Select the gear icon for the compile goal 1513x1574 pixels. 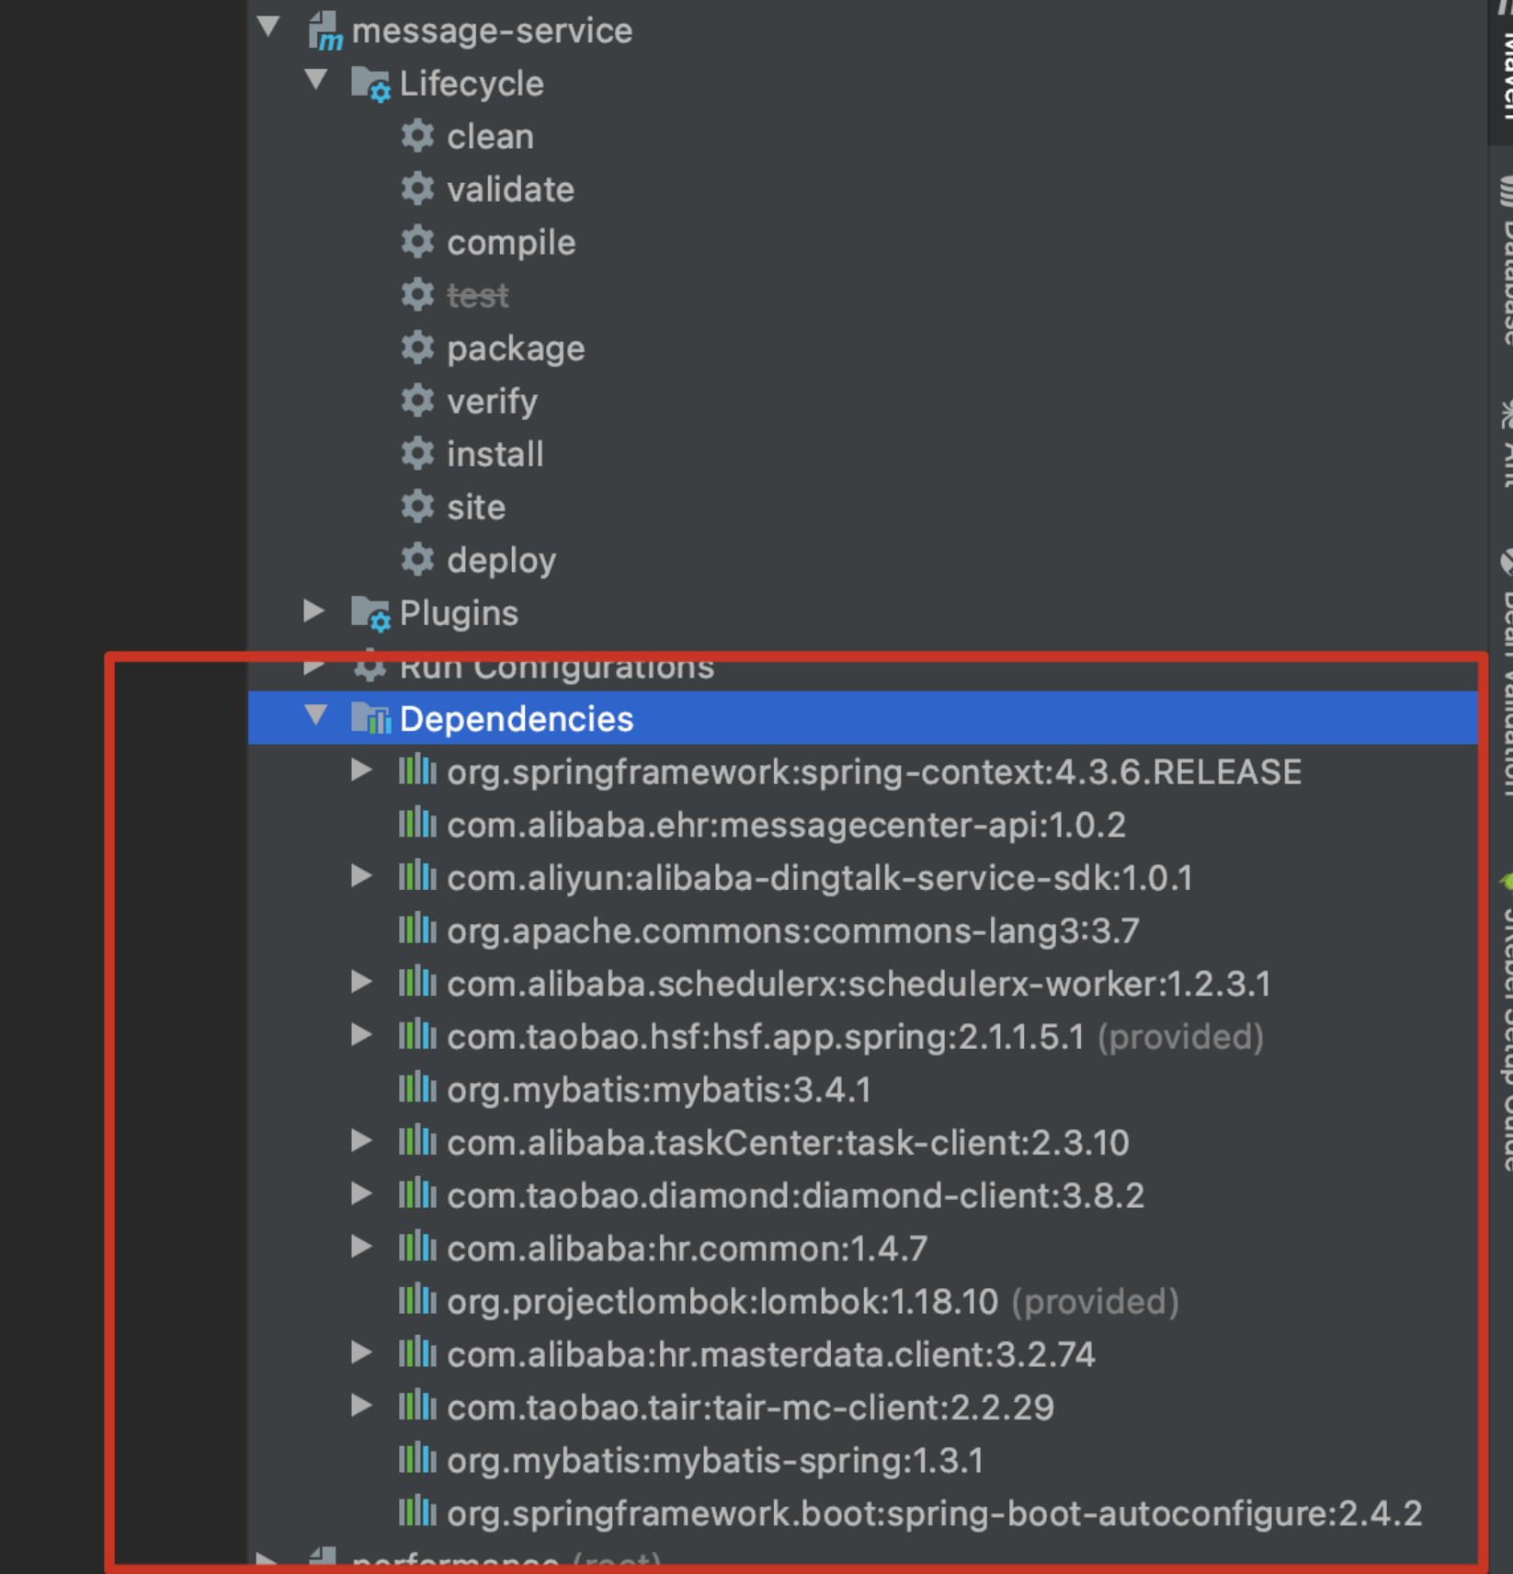(417, 242)
